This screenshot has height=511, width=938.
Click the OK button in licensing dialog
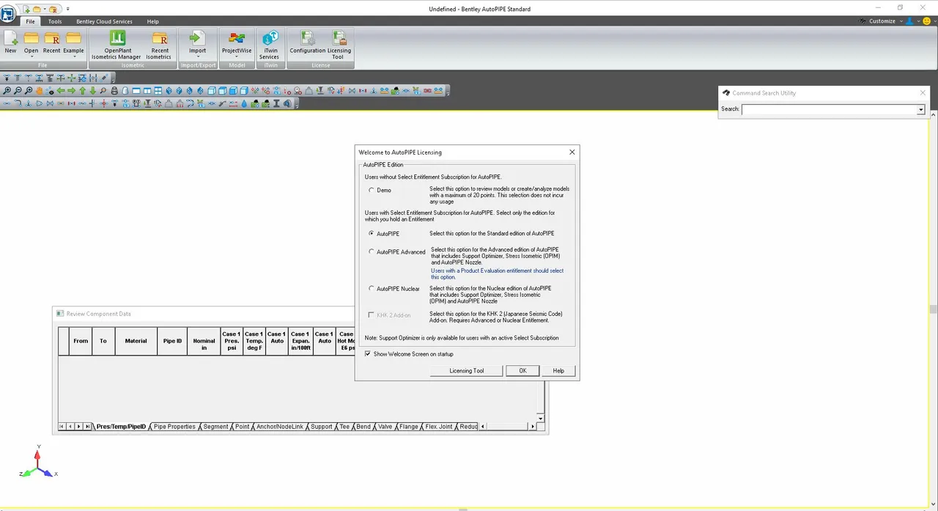coord(522,371)
